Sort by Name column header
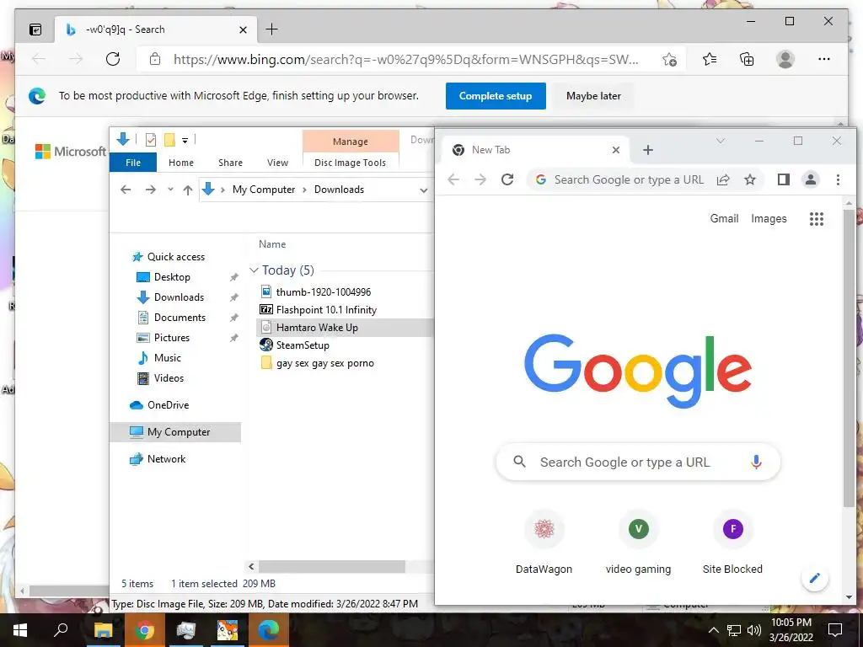The height and width of the screenshot is (647, 863). [272, 244]
